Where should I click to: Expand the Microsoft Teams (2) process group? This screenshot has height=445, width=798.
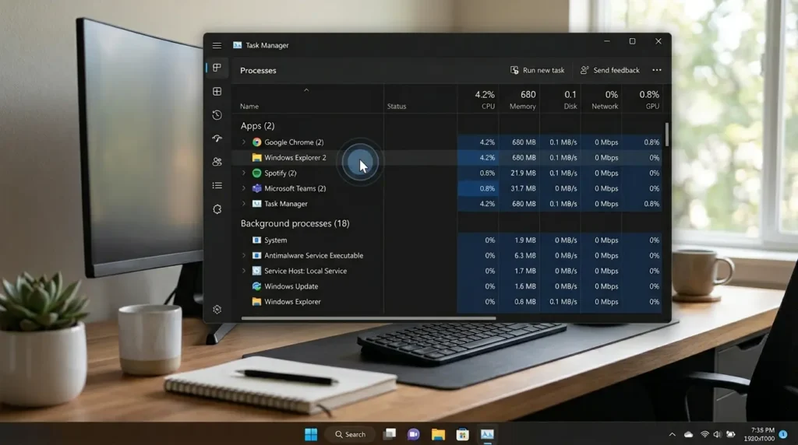pyautogui.click(x=244, y=188)
